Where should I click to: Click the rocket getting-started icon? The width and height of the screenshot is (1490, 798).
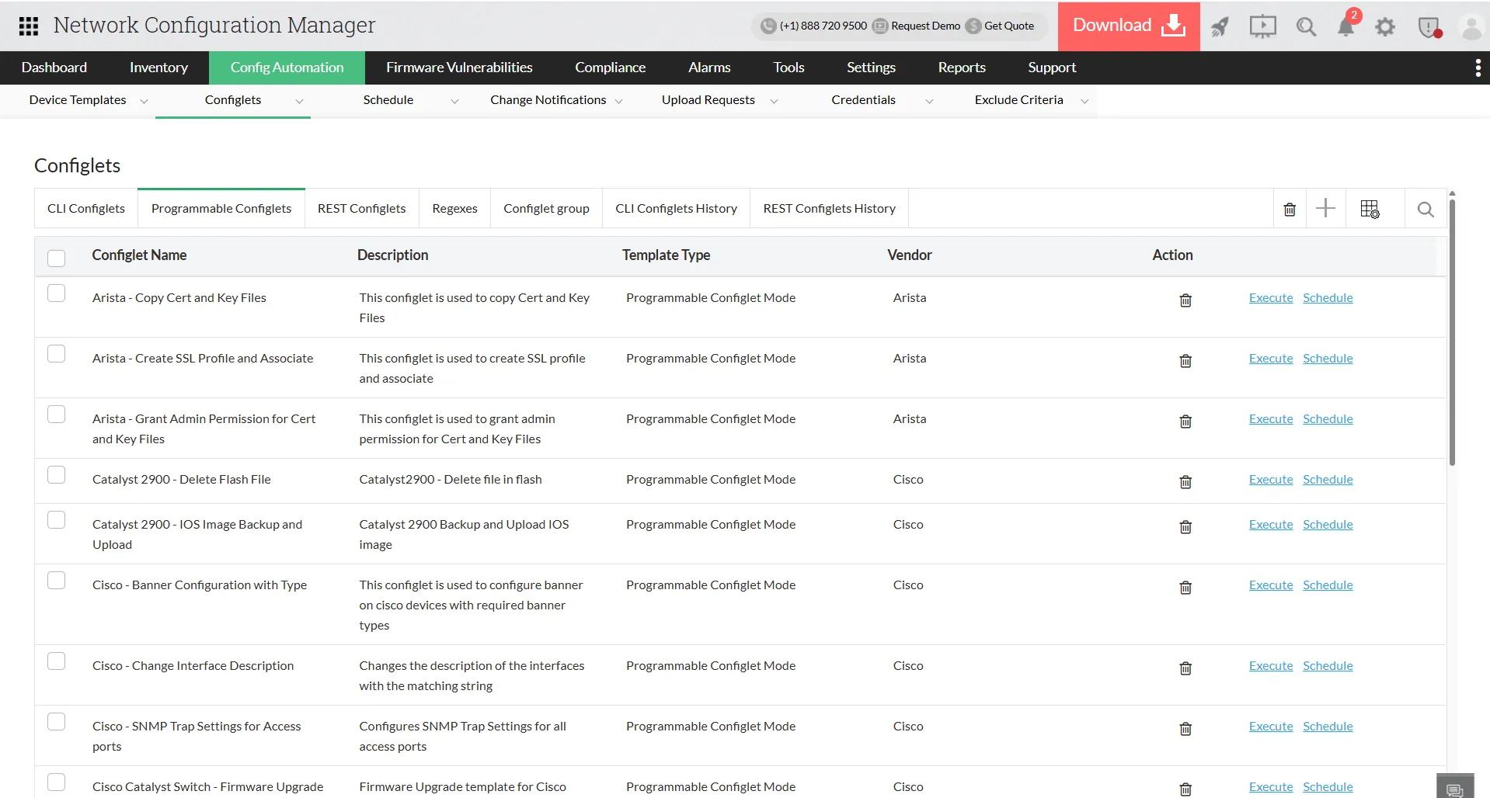[x=1220, y=26]
